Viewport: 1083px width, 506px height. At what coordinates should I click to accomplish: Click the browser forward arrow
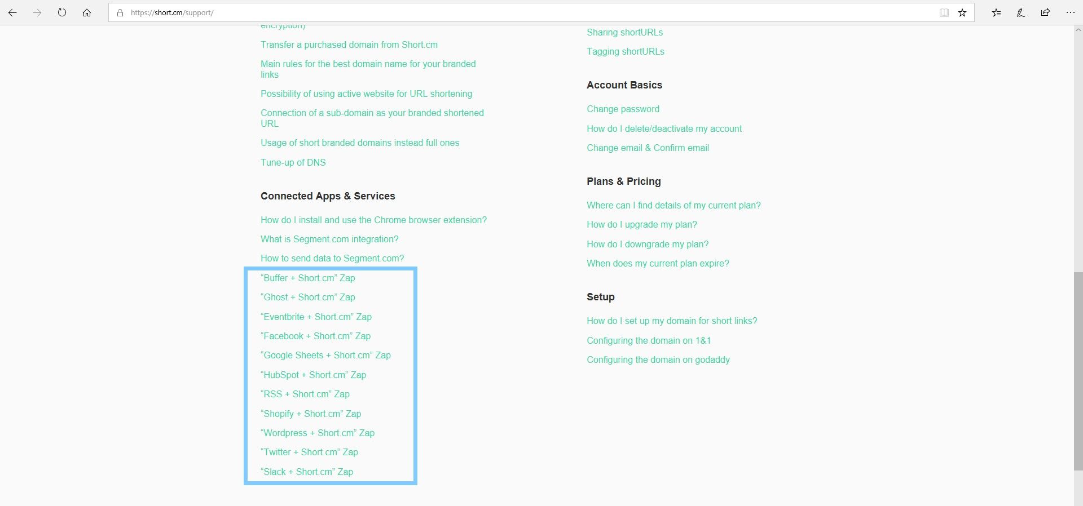37,12
